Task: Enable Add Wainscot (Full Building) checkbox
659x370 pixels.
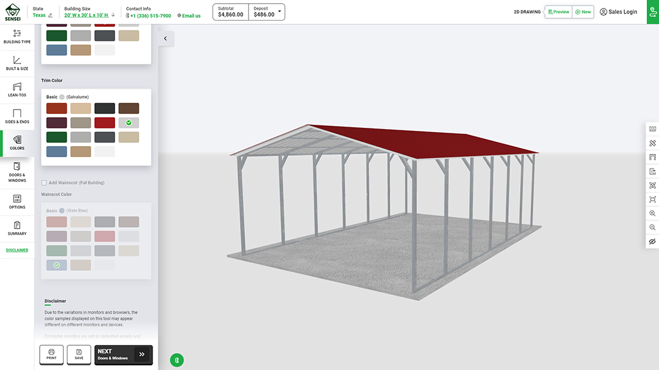Action: tap(44, 183)
